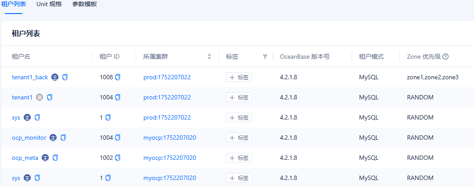Click primary role badge next to ocp_monitor
This screenshot has width=474, height=187.
tap(53, 138)
